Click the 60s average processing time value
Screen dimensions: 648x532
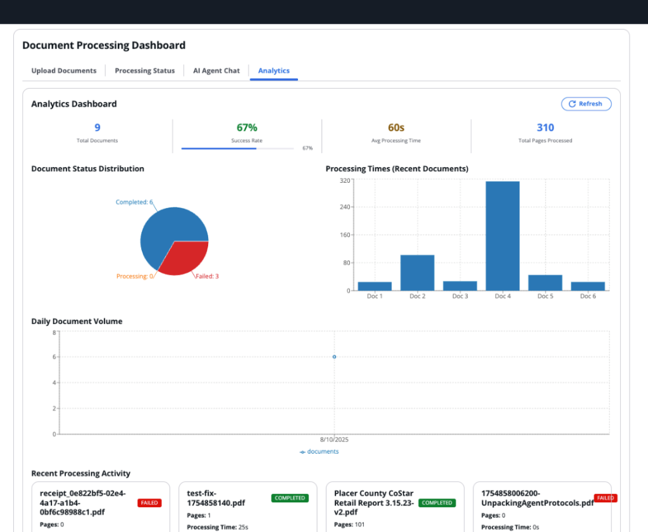(x=396, y=128)
